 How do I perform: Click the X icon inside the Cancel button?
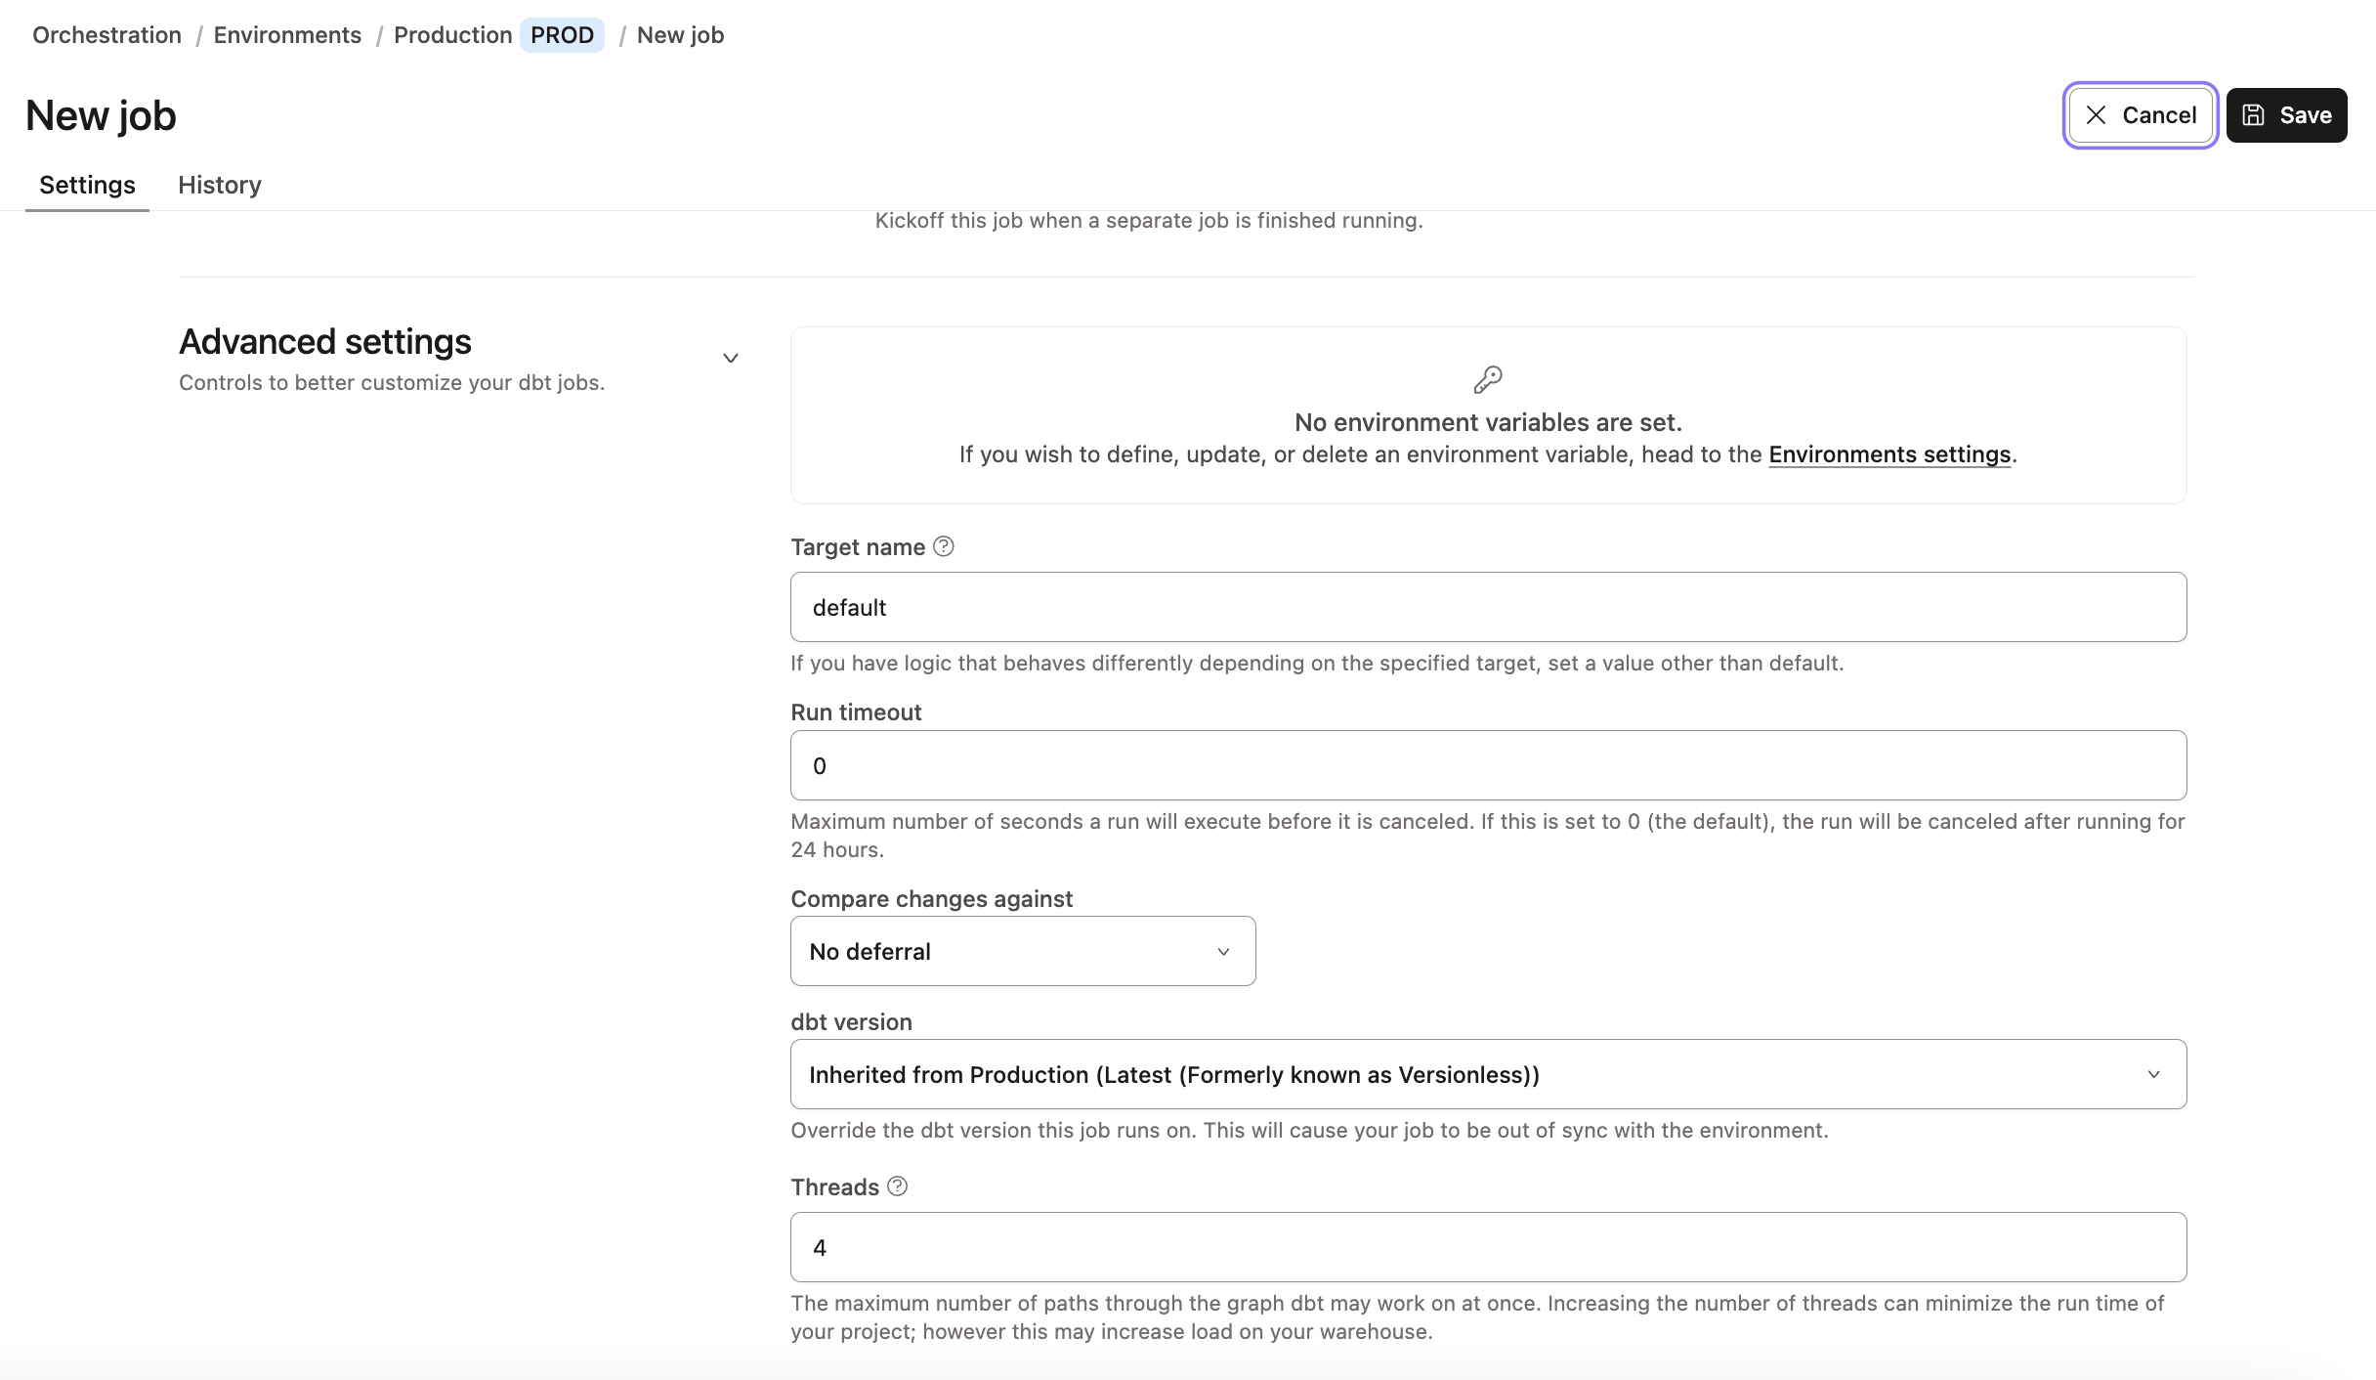[2096, 114]
